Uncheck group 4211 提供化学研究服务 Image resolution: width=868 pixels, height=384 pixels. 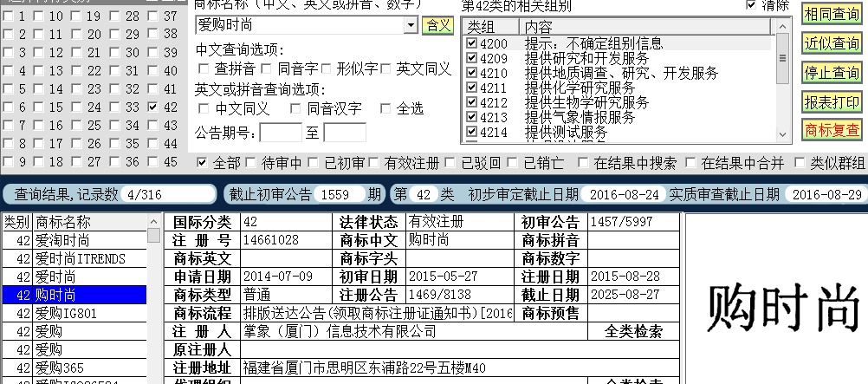click(x=471, y=87)
